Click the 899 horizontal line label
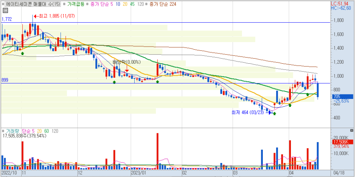This screenshot has width=355, height=177. tap(5, 80)
